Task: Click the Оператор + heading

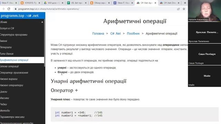Action: (64, 90)
